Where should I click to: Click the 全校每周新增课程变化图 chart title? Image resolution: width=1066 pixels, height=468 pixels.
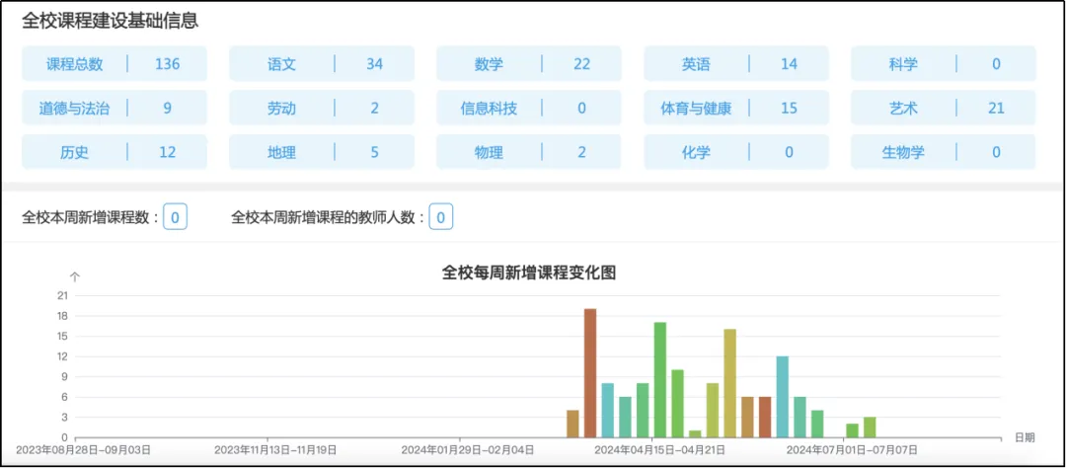coord(529,273)
